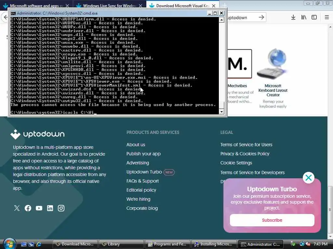Close the Windows Live Sync tab
This screenshot has height=249, width=333.
[140, 6]
